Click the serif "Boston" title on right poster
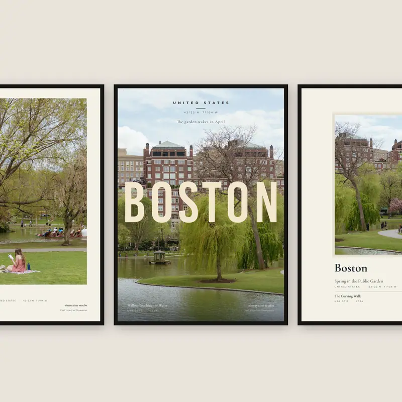 (x=351, y=268)
